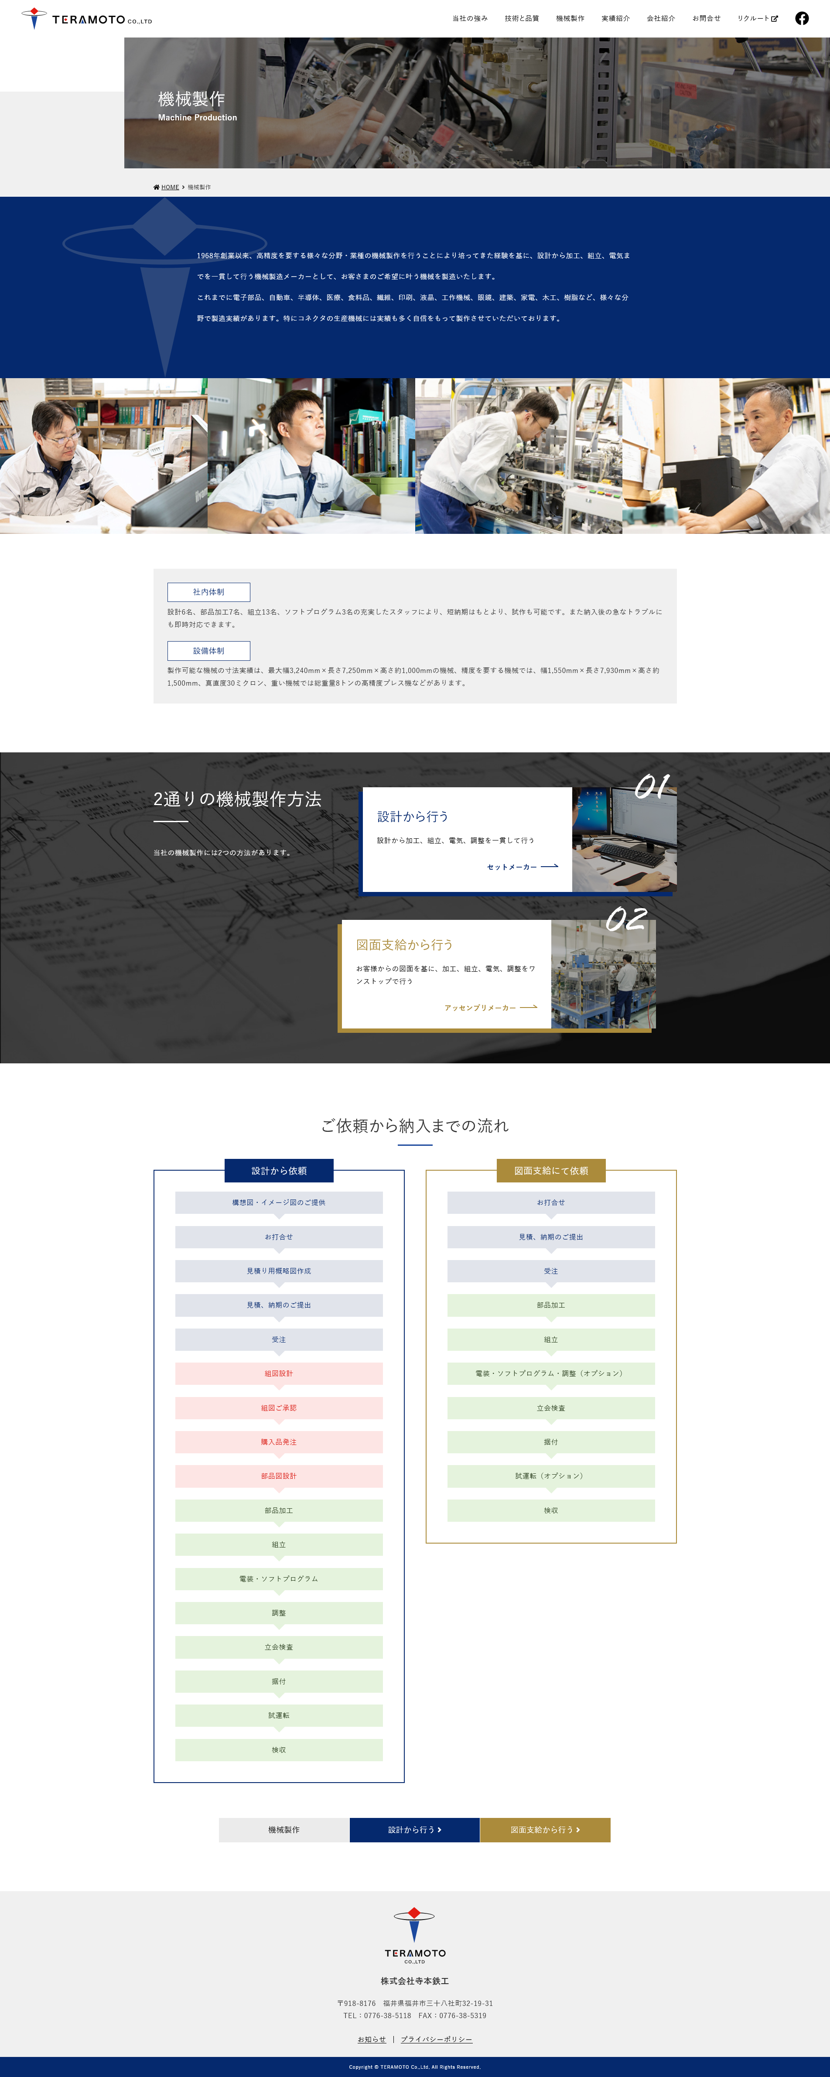Click the HOME breadcrumb link
The height and width of the screenshot is (2077, 830).
click(x=170, y=187)
